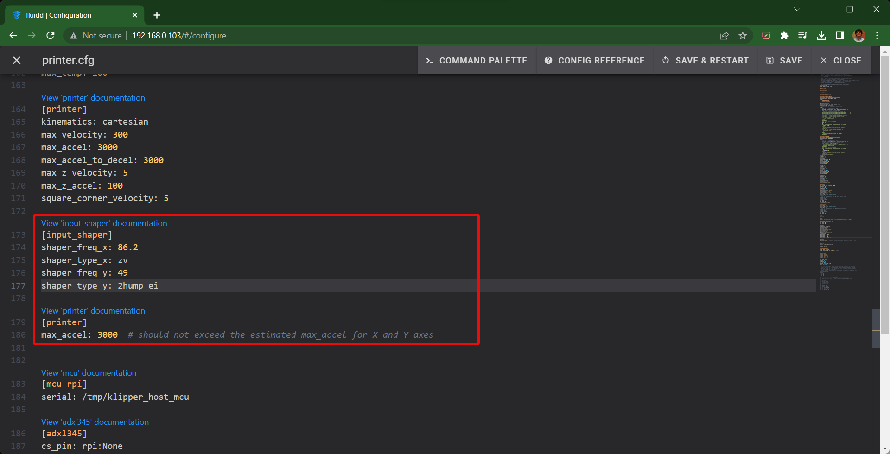Click the serial: /tmp/klipper_host_mcu line
The width and height of the screenshot is (890, 454).
115,397
